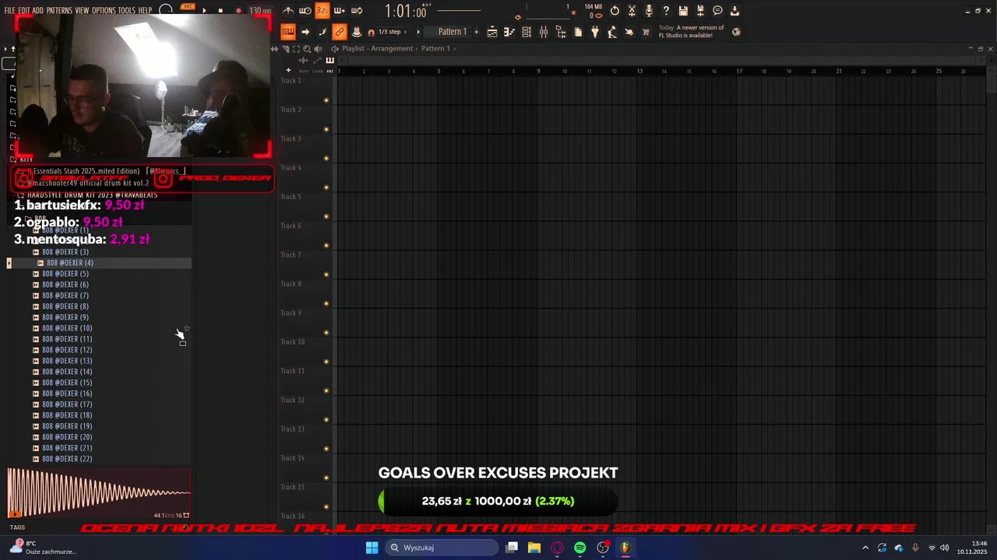Click save new version icon

tap(700, 11)
